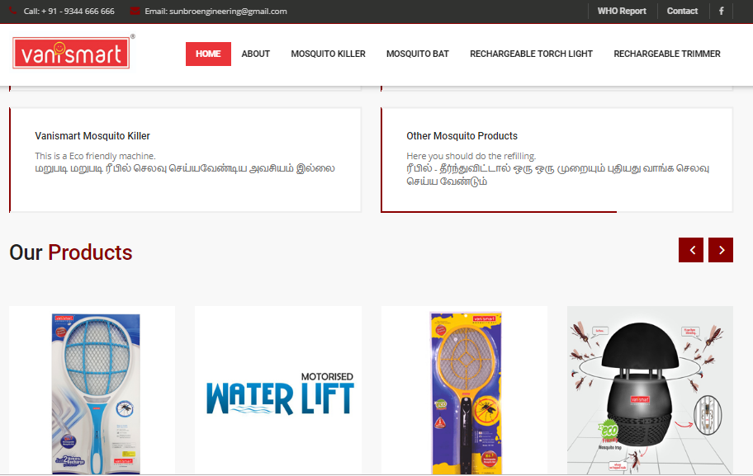Click the envelope icon beside Email
This screenshot has width=753, height=476.
click(135, 11)
